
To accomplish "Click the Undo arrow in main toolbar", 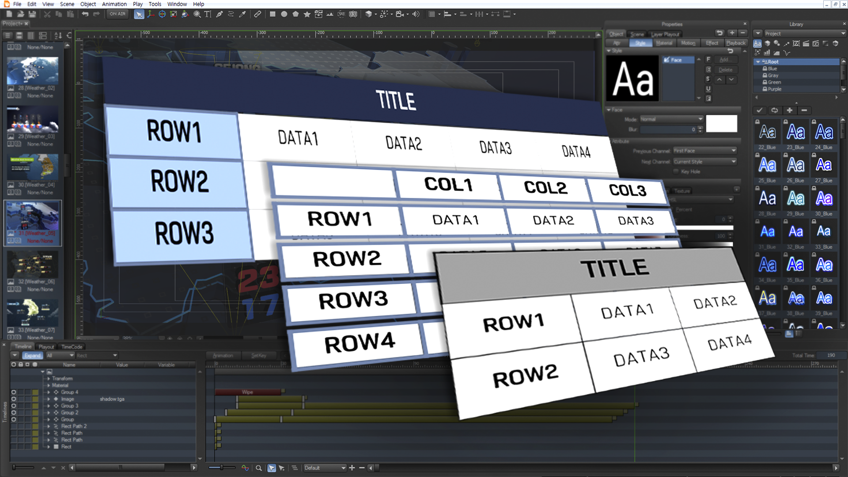I will [85, 14].
